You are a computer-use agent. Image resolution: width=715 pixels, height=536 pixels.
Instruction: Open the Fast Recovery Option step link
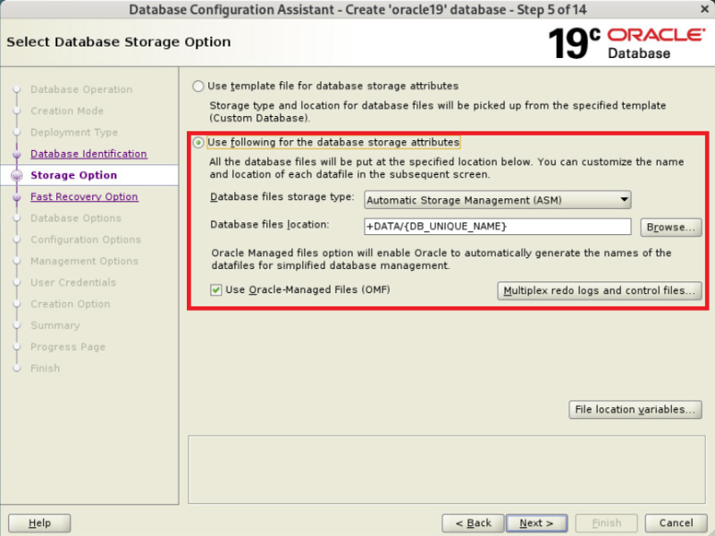tap(84, 197)
